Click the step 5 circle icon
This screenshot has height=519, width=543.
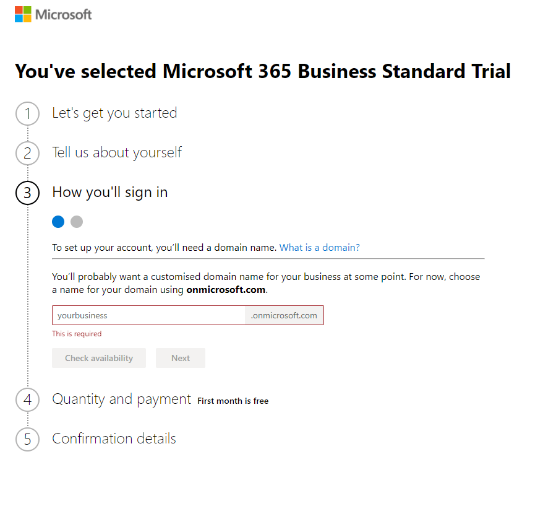pyautogui.click(x=27, y=439)
